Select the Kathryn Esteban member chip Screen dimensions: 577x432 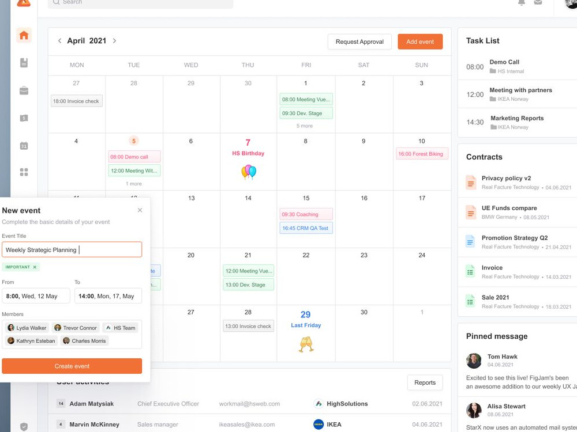tap(32, 341)
